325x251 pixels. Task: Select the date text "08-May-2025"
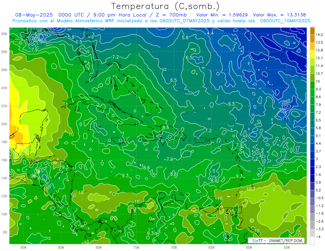tap(34, 15)
